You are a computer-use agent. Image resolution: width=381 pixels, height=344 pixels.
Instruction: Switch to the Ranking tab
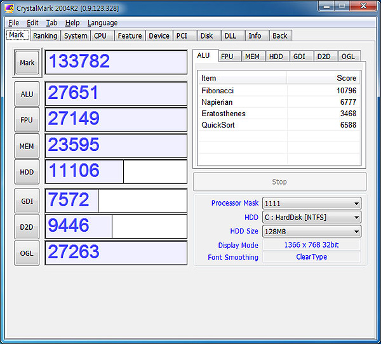45,36
